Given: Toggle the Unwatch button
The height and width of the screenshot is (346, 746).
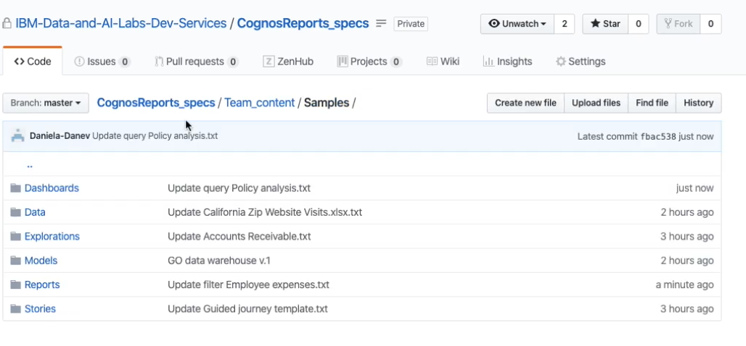Looking at the screenshot, I should [x=517, y=24].
